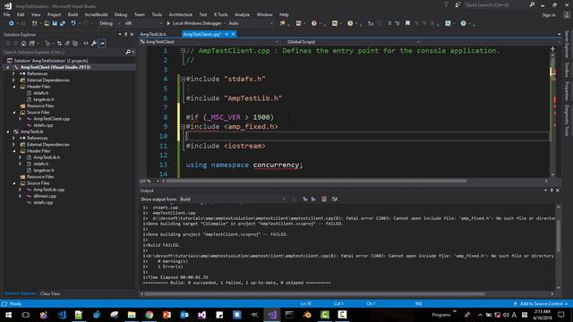Image resolution: width=573 pixels, height=322 pixels.
Task: Start debugging with the green play icon
Action: pyautogui.click(x=168, y=23)
